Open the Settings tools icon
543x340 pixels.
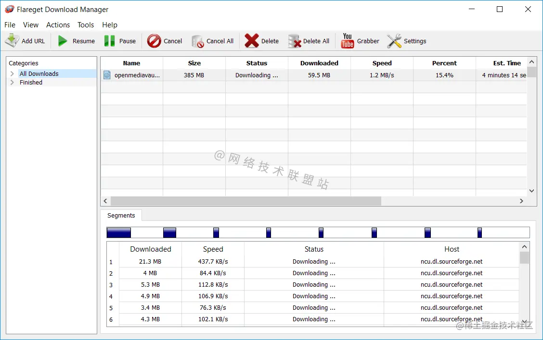tap(394, 41)
